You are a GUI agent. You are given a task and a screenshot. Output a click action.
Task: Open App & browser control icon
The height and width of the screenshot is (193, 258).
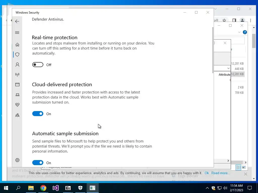pyautogui.click(x=17, y=84)
